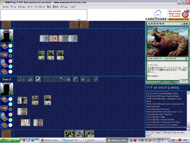
Task: Open CrossTalk's graveyard icon showing 7
Action: coord(4,116)
